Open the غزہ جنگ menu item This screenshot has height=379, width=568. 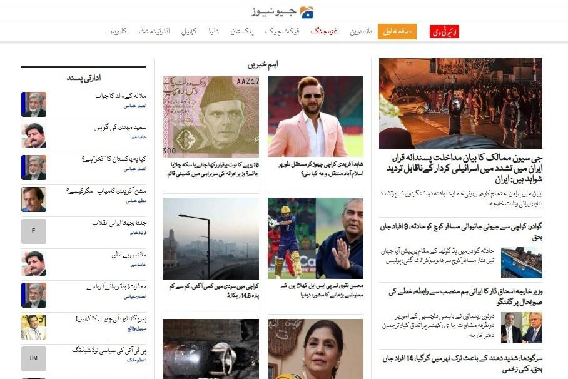(324, 31)
